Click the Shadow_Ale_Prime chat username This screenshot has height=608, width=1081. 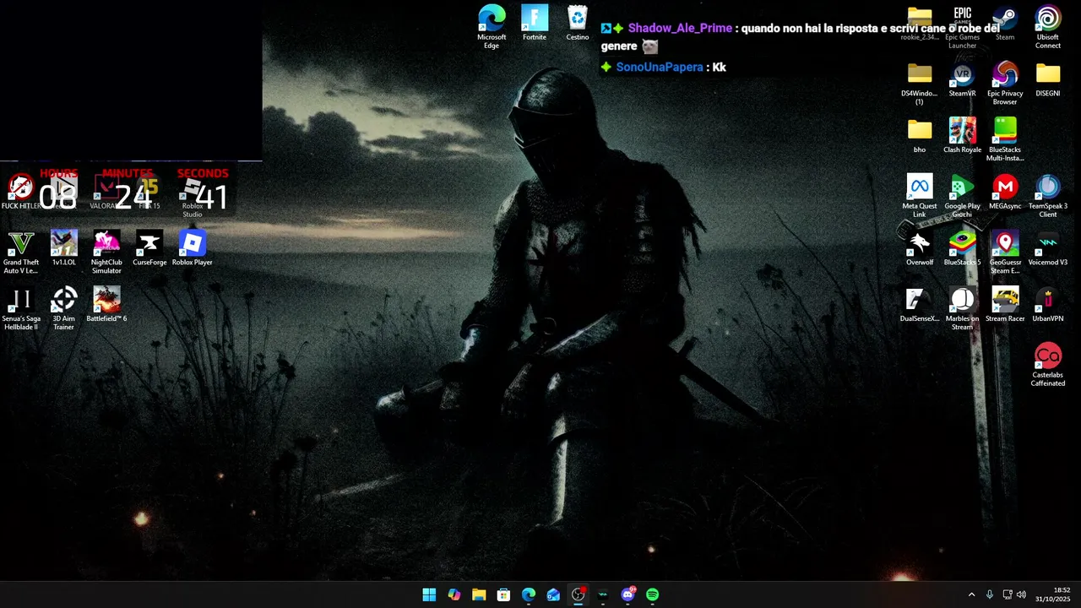tap(680, 28)
